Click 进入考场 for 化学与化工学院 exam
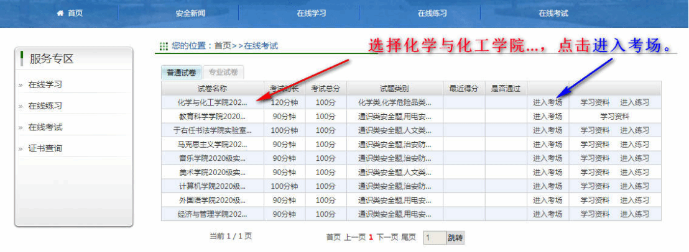The height and width of the screenshot is (252, 689). [547, 102]
